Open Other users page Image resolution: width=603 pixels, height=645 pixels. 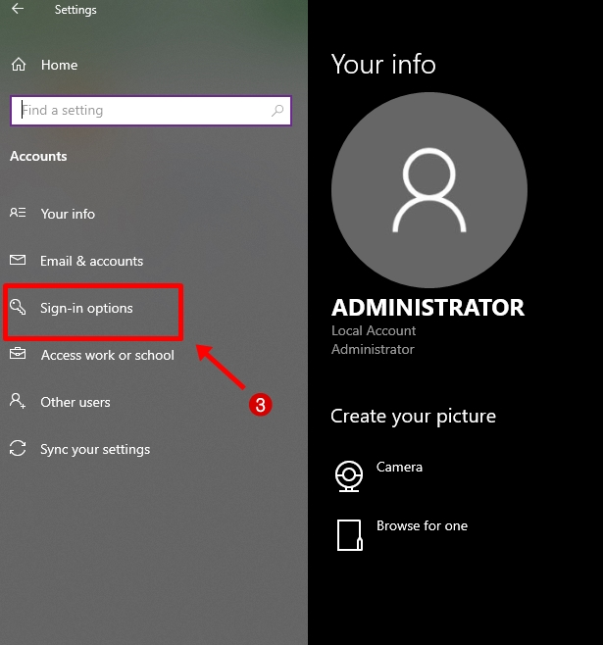tap(75, 402)
